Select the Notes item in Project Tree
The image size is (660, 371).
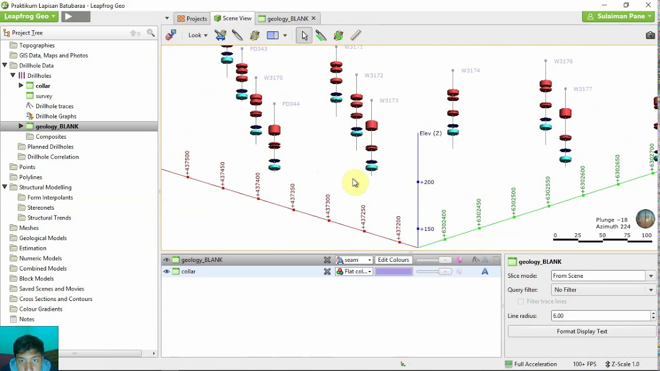[x=27, y=319]
